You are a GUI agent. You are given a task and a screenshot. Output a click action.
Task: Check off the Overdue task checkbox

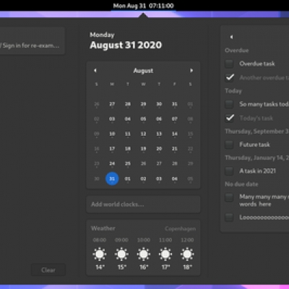[x=229, y=64]
